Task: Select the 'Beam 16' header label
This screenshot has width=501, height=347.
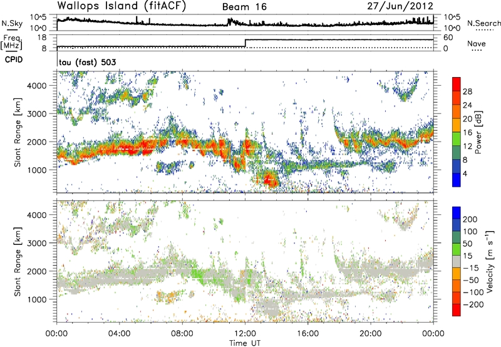Action: (244, 7)
